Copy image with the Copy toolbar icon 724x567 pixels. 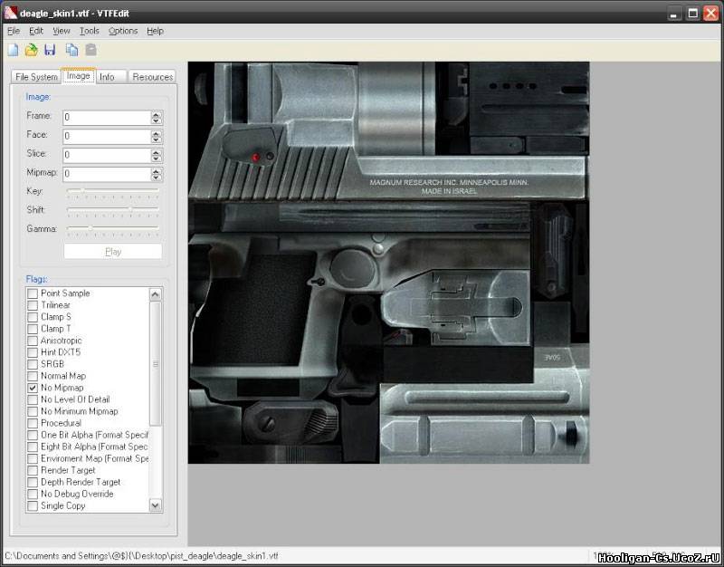(71, 50)
